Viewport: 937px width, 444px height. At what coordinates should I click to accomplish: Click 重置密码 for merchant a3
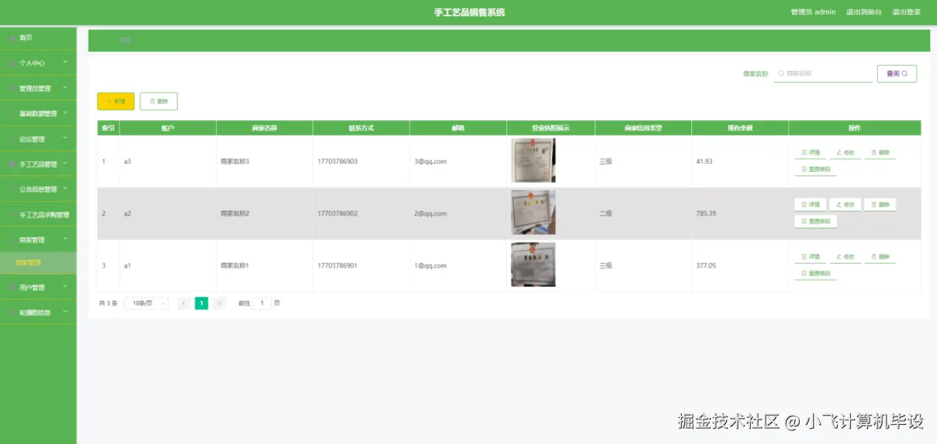[x=816, y=169]
